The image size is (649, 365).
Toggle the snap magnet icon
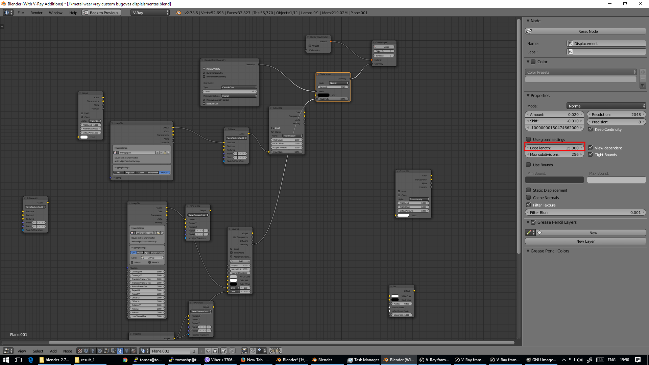pyautogui.click(x=253, y=351)
